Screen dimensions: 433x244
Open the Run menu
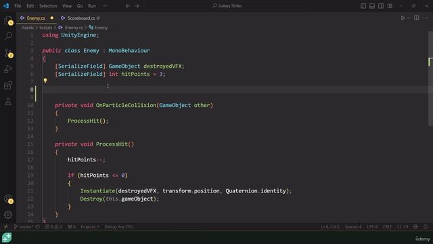click(x=92, y=6)
